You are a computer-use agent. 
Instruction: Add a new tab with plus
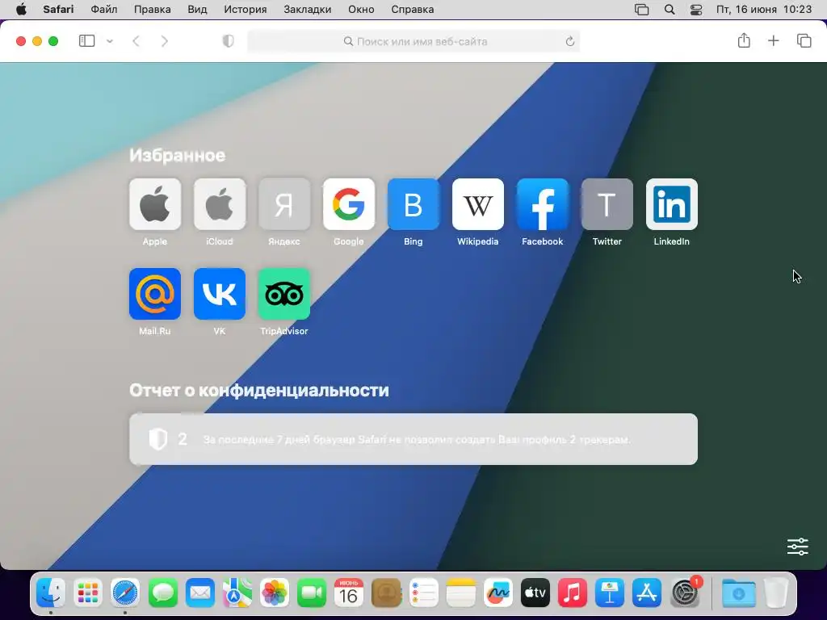773,40
